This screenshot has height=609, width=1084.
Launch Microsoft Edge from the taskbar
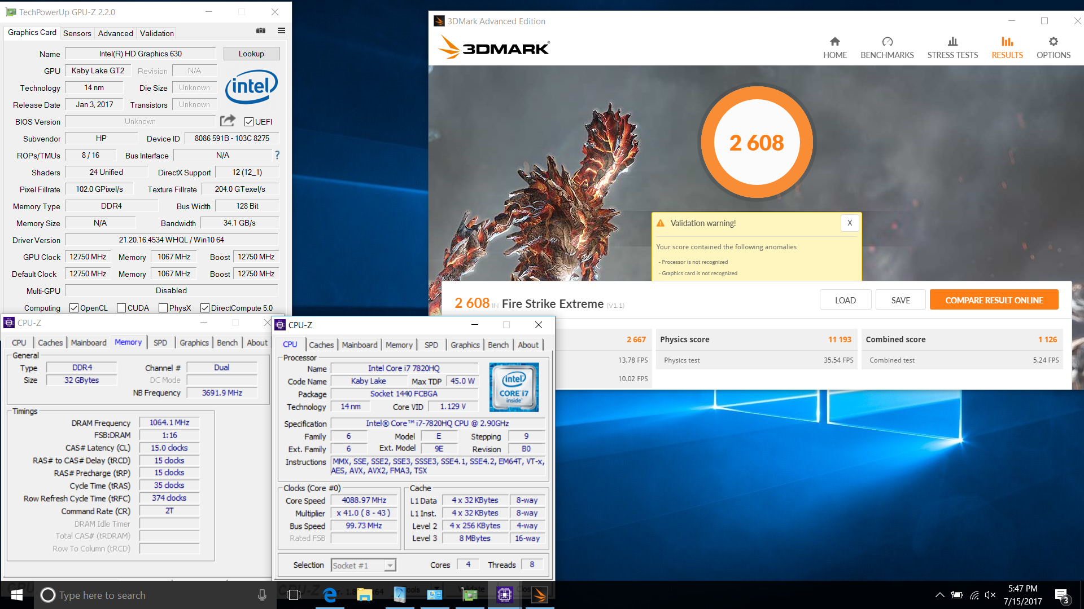click(x=330, y=595)
